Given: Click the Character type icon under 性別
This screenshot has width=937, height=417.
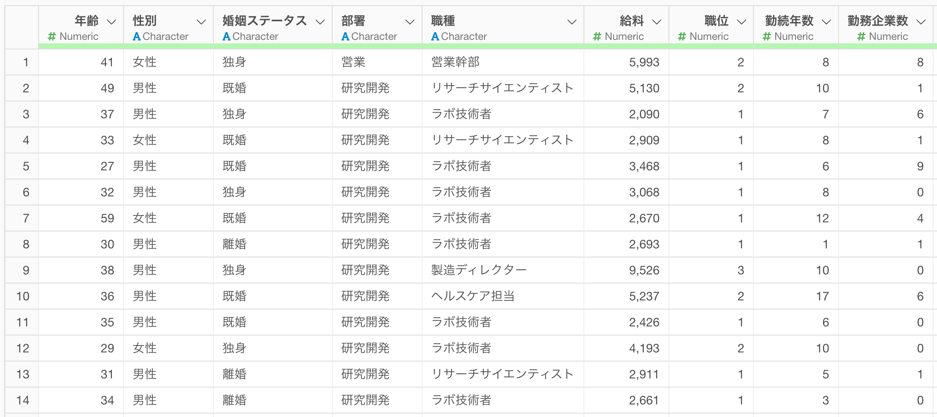Looking at the screenshot, I should tap(137, 36).
